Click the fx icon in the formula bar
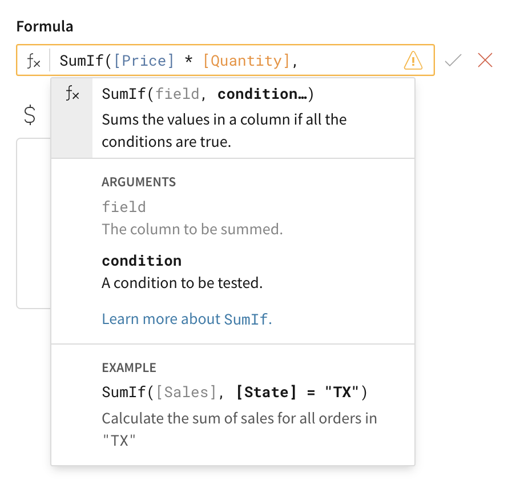The width and height of the screenshot is (516, 504). point(34,61)
